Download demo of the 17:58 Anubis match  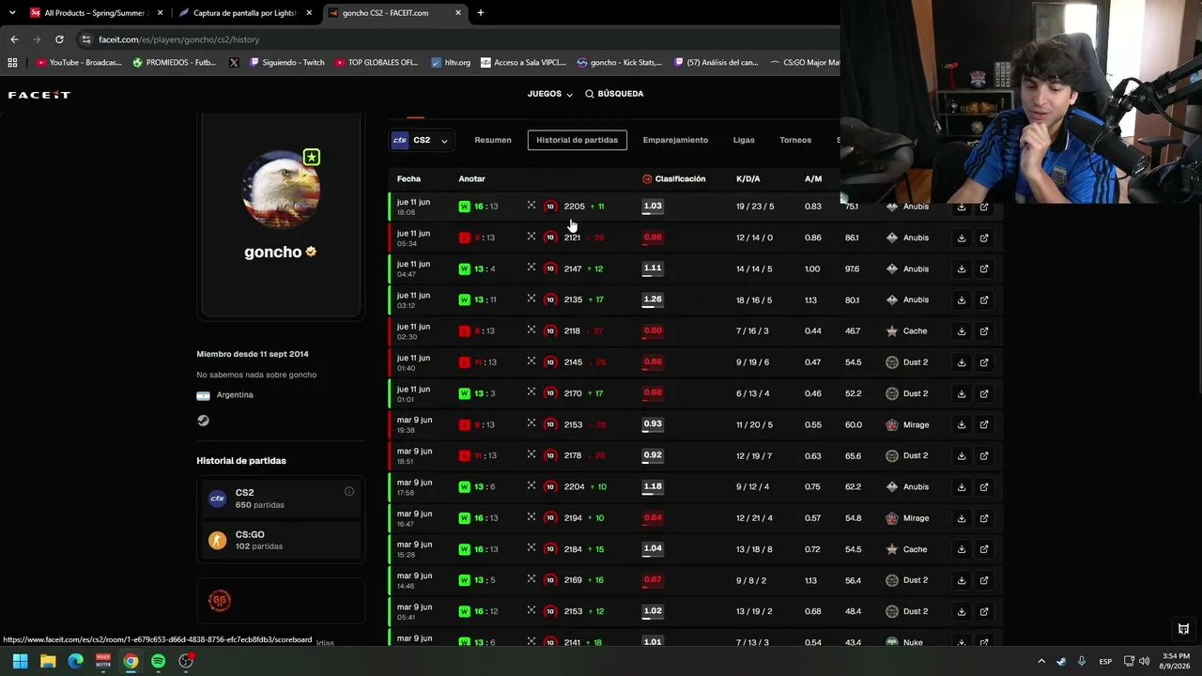coord(962,486)
